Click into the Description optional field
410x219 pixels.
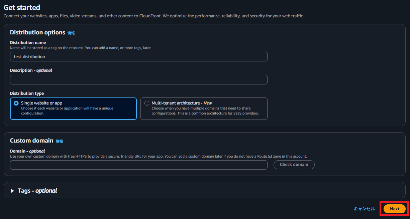[x=139, y=80]
